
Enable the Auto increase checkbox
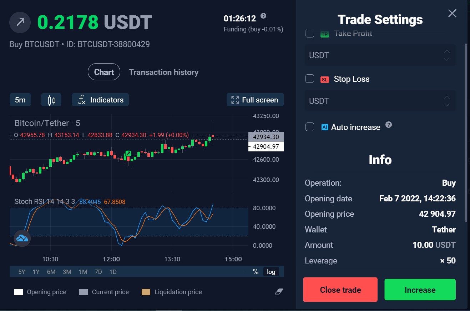310,127
